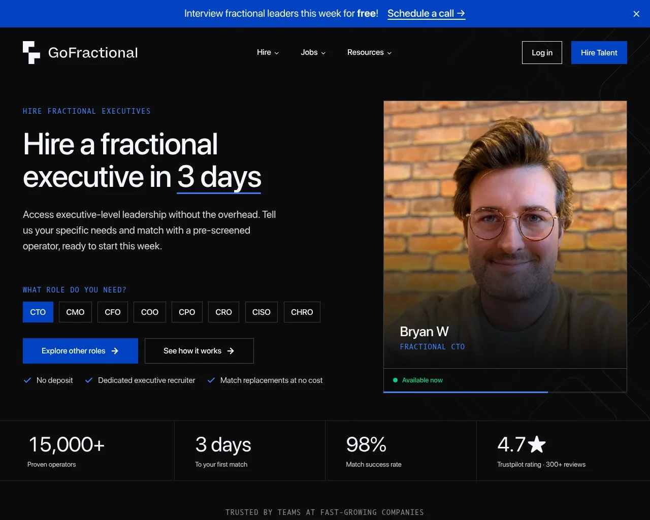Image resolution: width=650 pixels, height=520 pixels.
Task: Click Bryan W's profile photo
Action: coord(505,234)
